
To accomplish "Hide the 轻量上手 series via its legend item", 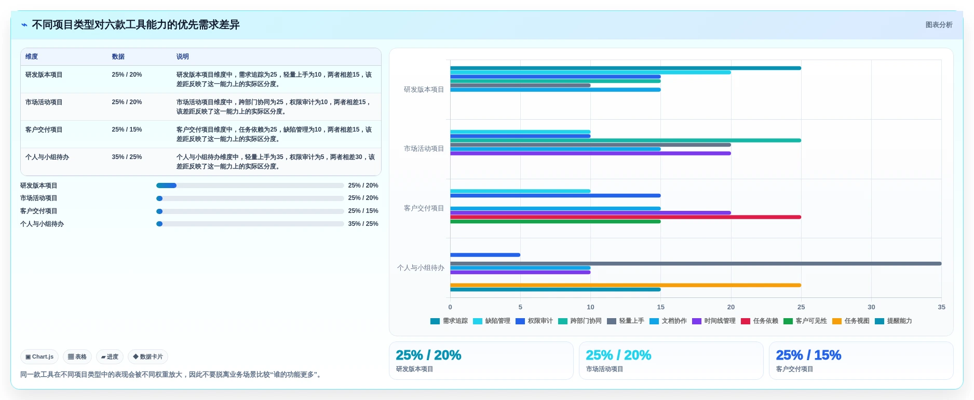I will click(x=626, y=321).
